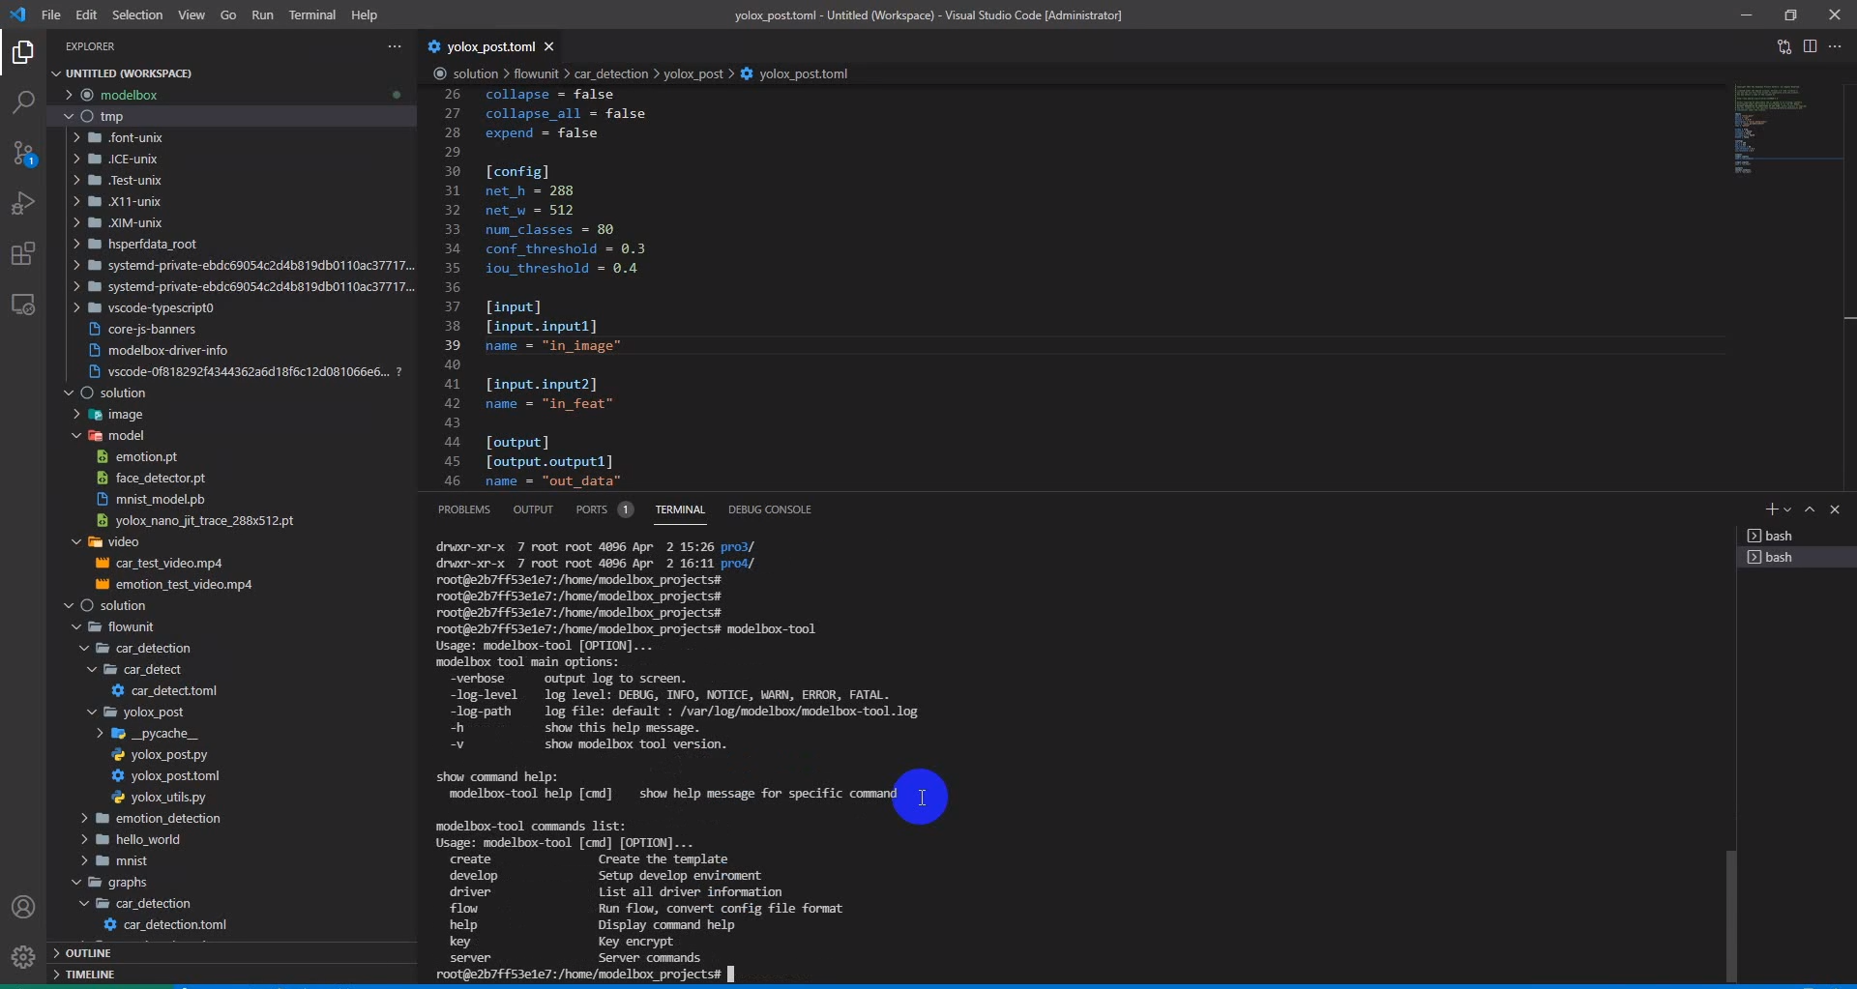Open terminal launch profile dropdown arrow
Screen dimensions: 1857x989
pos(1787,509)
